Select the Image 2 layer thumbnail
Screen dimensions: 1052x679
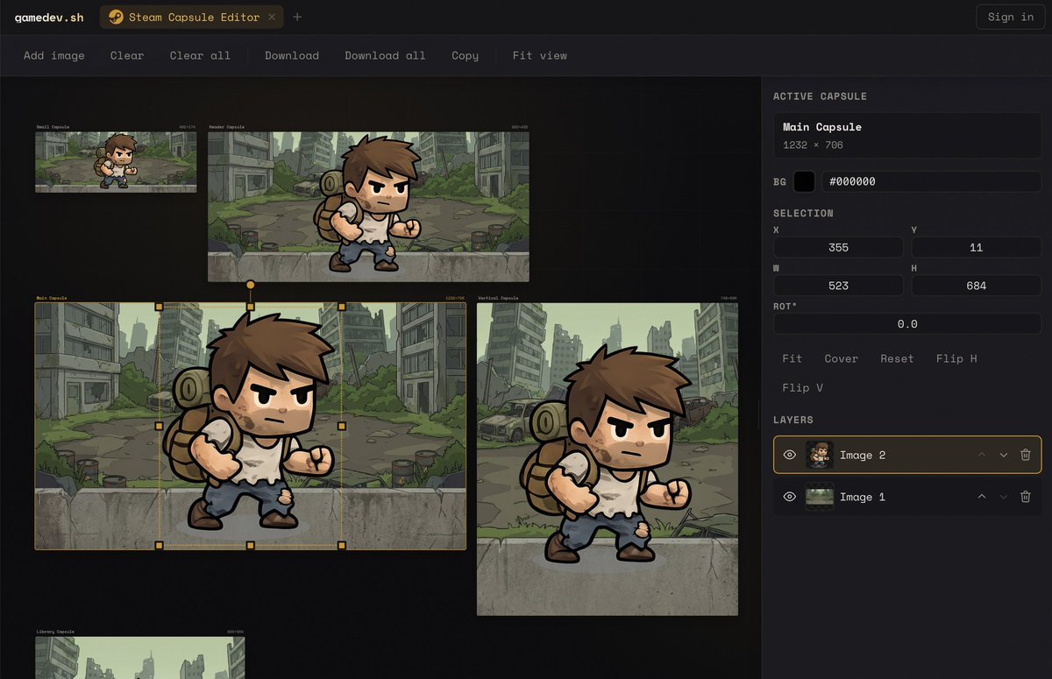point(820,456)
